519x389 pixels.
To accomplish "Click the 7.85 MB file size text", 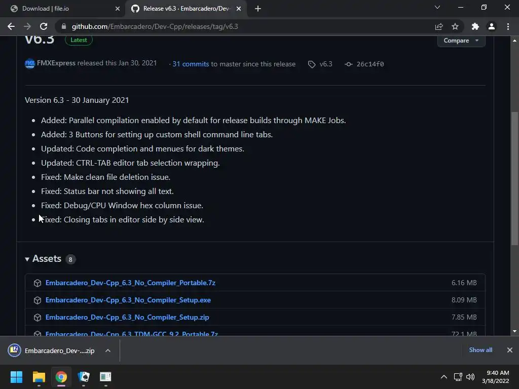I will pyautogui.click(x=464, y=317).
